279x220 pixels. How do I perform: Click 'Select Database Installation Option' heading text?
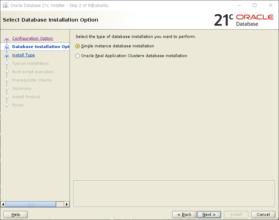click(x=50, y=20)
